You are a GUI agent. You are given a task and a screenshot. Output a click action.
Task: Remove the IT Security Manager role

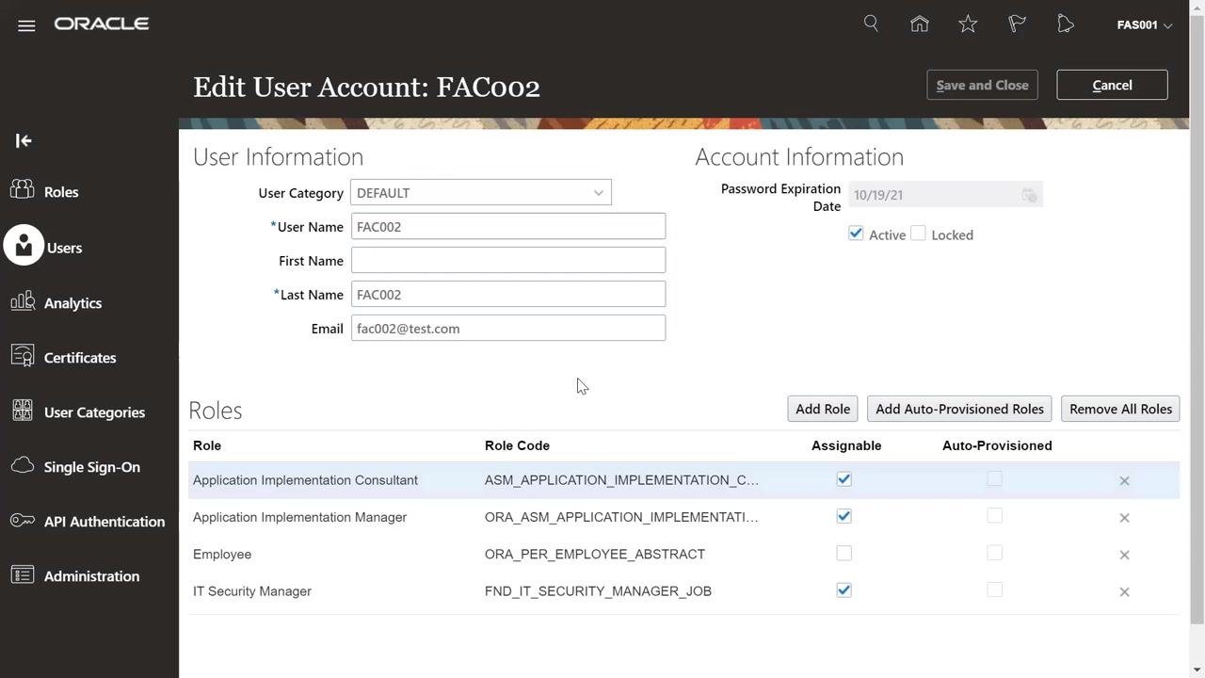click(x=1124, y=592)
